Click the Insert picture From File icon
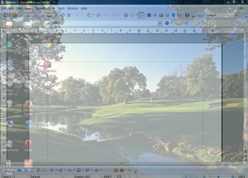The height and width of the screenshot is (178, 248). pos(122,170)
